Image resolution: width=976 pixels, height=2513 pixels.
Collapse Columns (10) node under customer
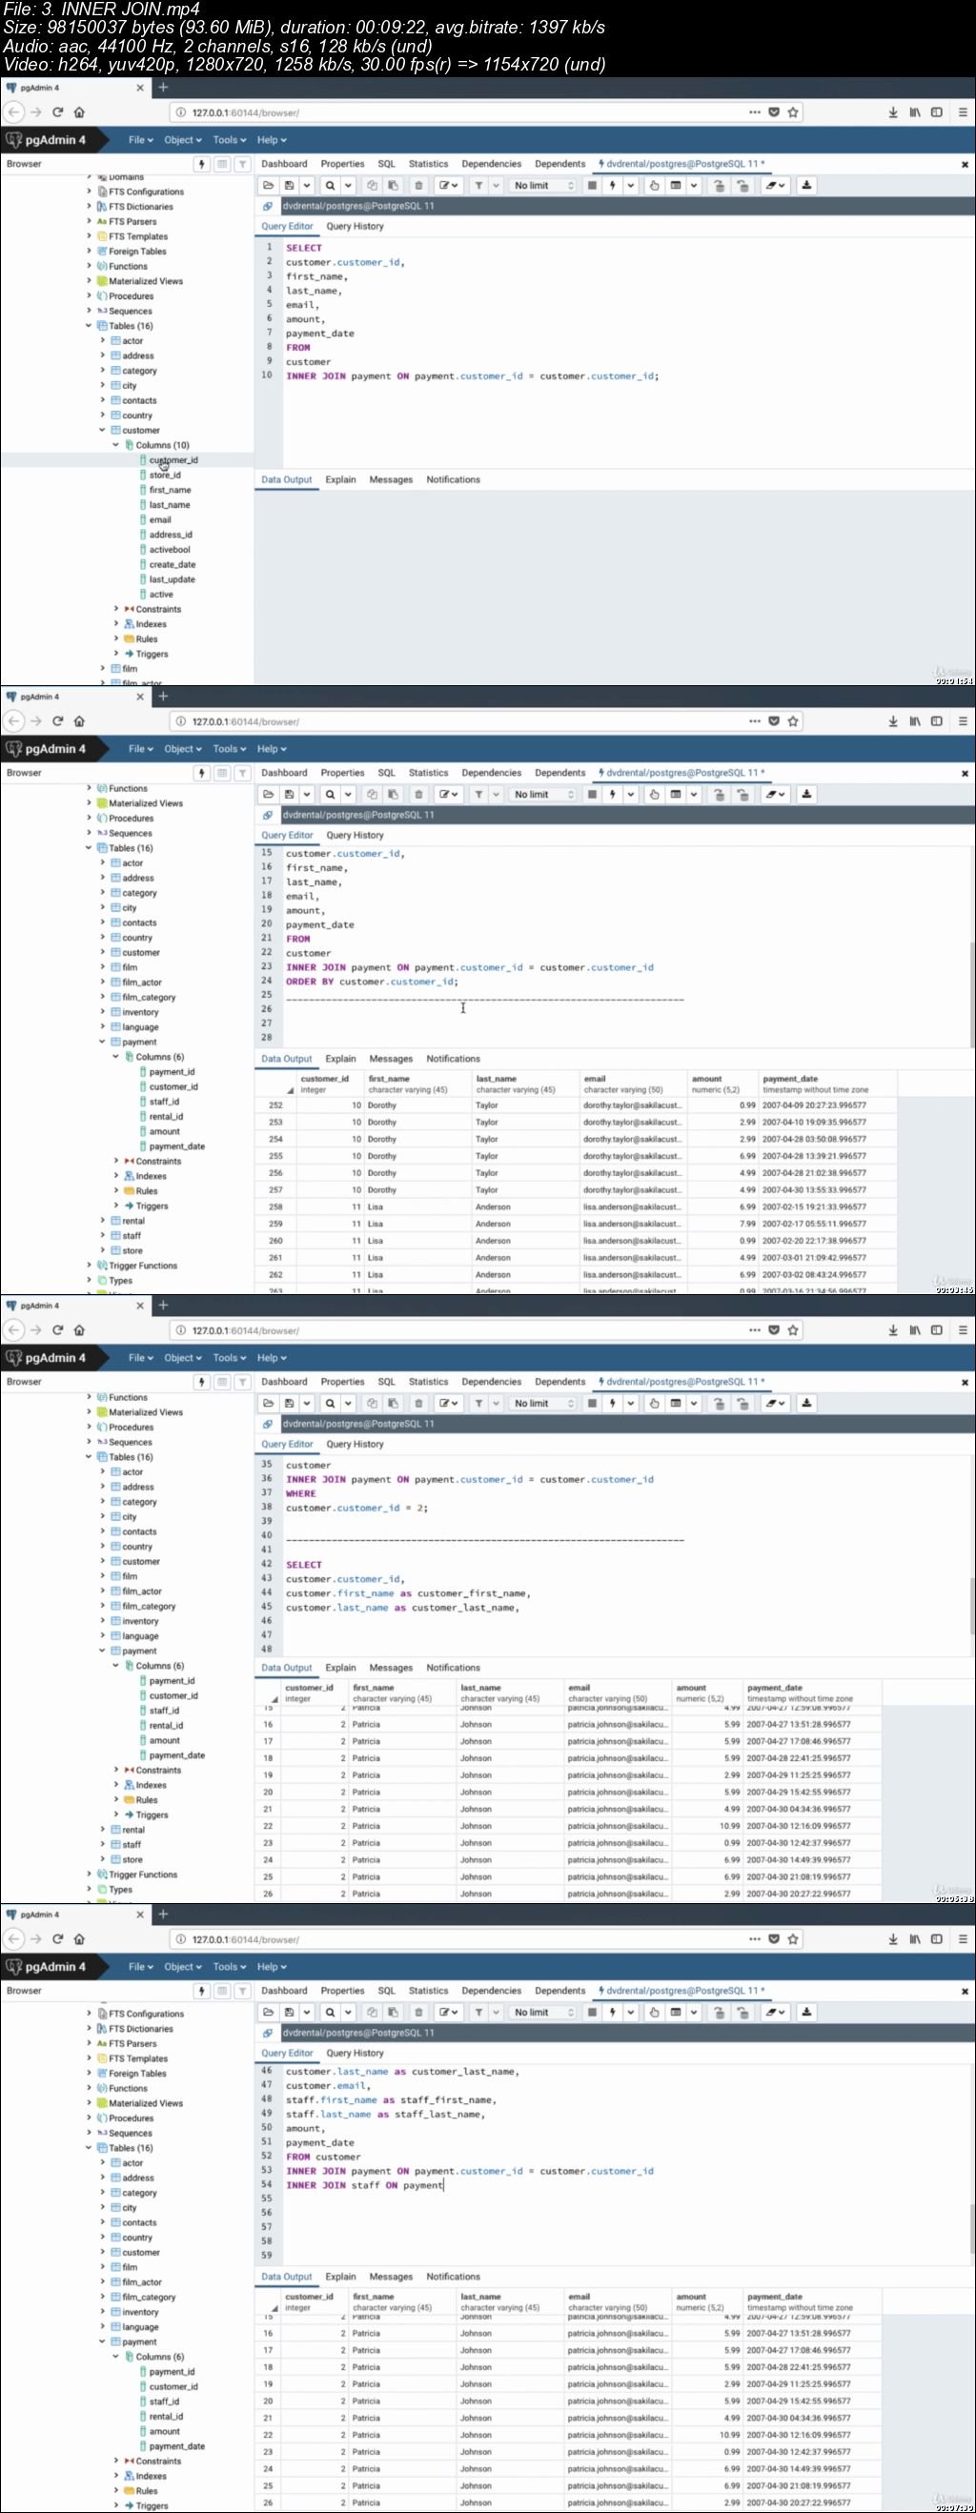(x=116, y=445)
